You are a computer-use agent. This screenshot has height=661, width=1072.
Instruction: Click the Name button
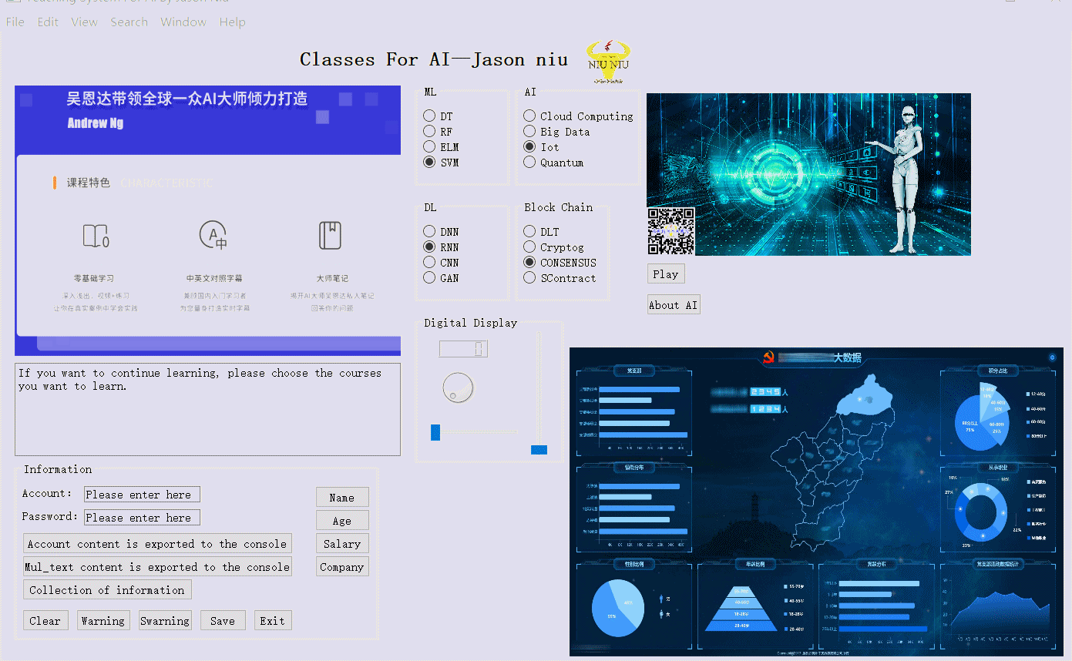pos(342,498)
